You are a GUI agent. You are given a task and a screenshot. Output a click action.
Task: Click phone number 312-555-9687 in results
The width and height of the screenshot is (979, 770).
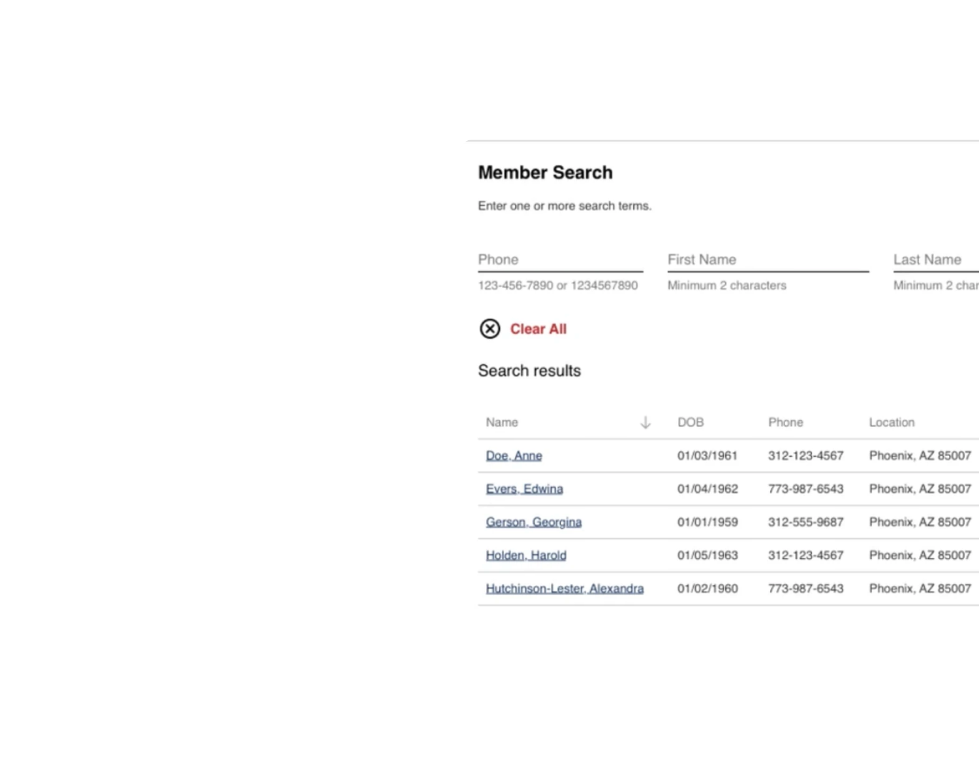pyautogui.click(x=805, y=523)
